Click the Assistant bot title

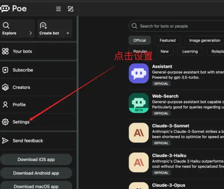click(x=162, y=67)
